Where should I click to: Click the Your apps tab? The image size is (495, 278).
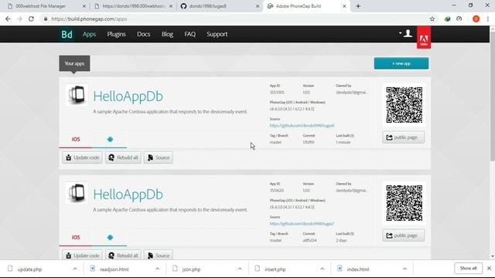(74, 63)
